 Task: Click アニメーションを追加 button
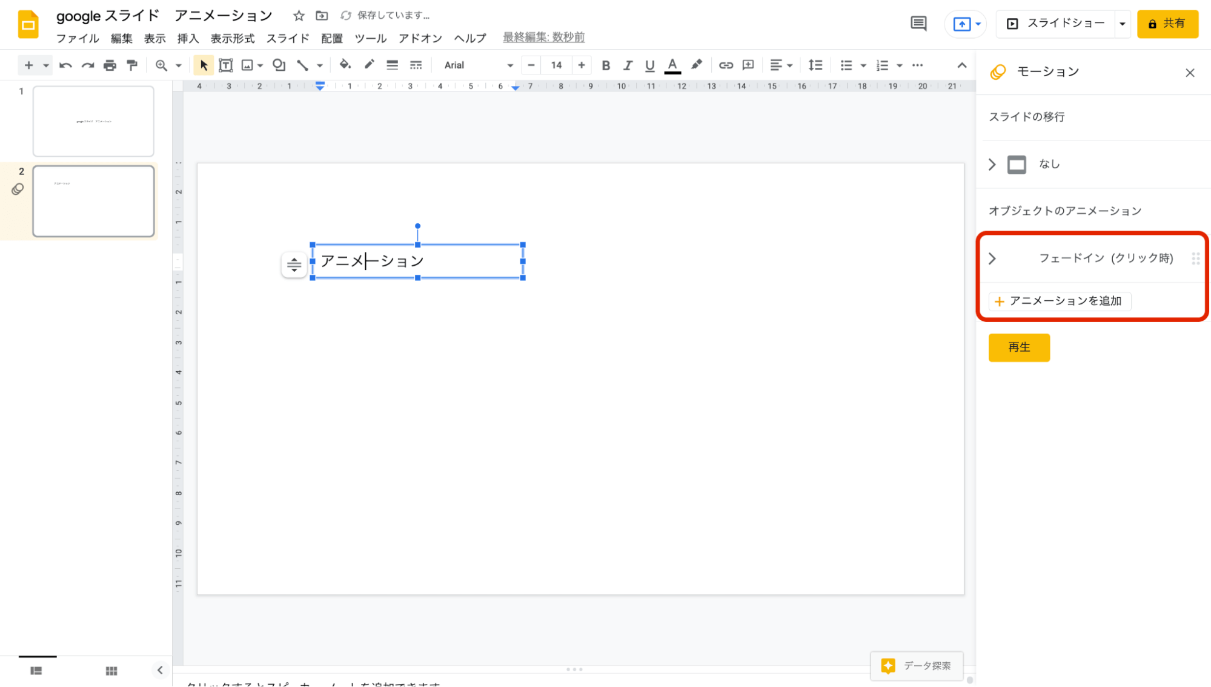pos(1060,301)
